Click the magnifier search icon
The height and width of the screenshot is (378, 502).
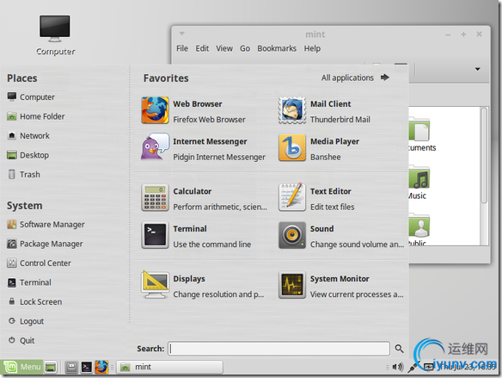399,349
